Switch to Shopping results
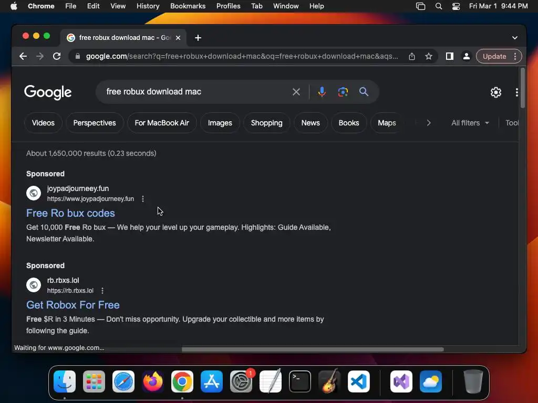This screenshot has height=403, width=538. [266, 123]
